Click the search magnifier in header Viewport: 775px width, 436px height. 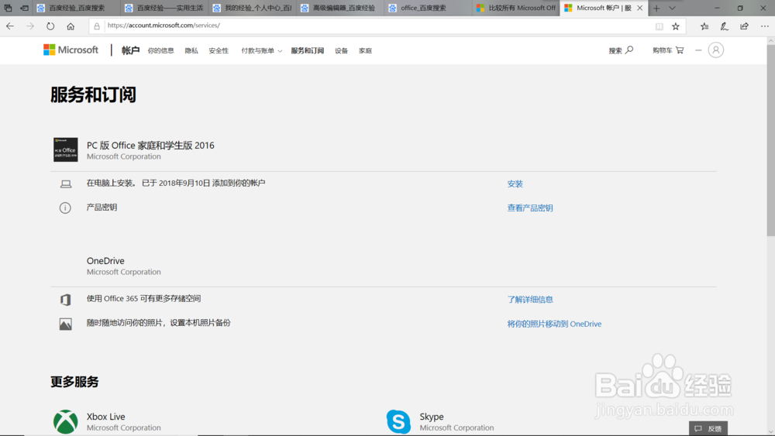click(x=629, y=50)
